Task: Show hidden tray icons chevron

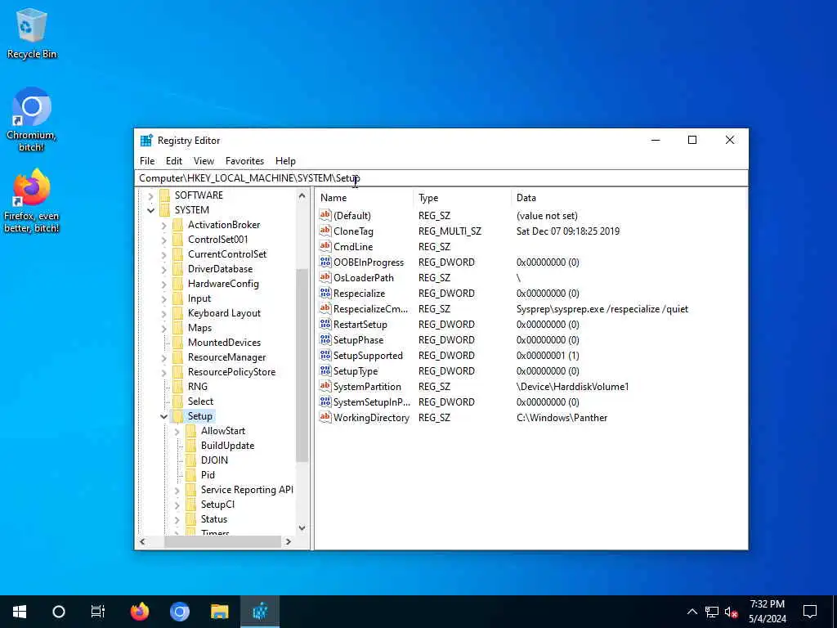Action: click(x=692, y=612)
